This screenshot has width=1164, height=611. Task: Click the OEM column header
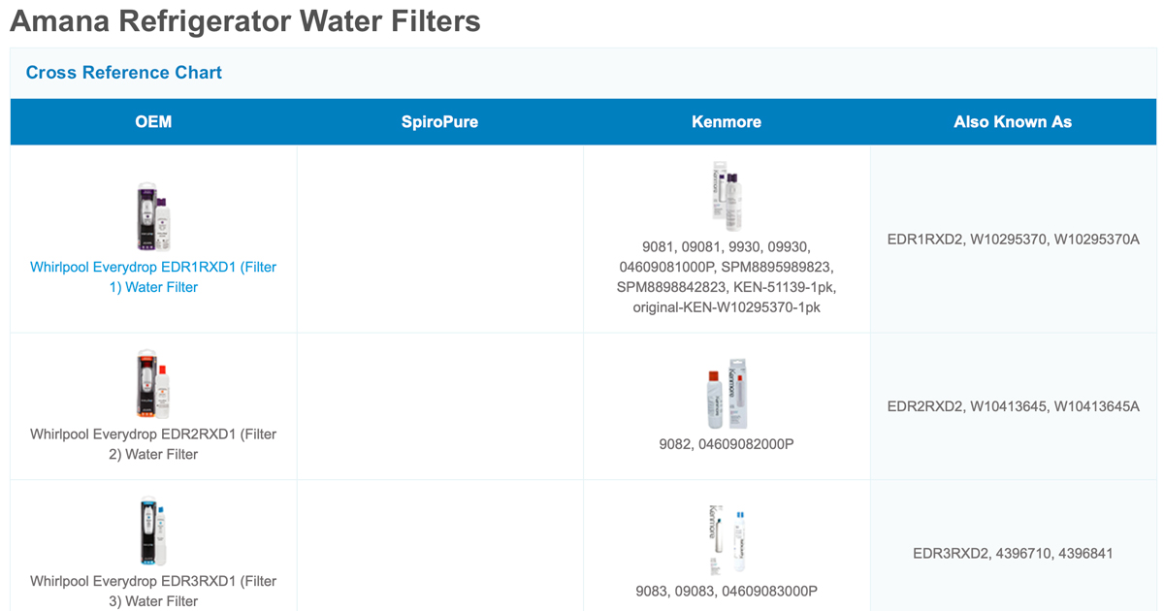[x=152, y=121]
